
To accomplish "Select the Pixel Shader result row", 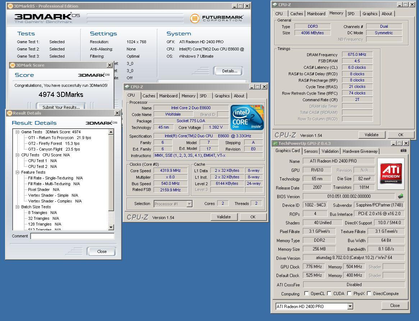I will (x=44, y=190).
